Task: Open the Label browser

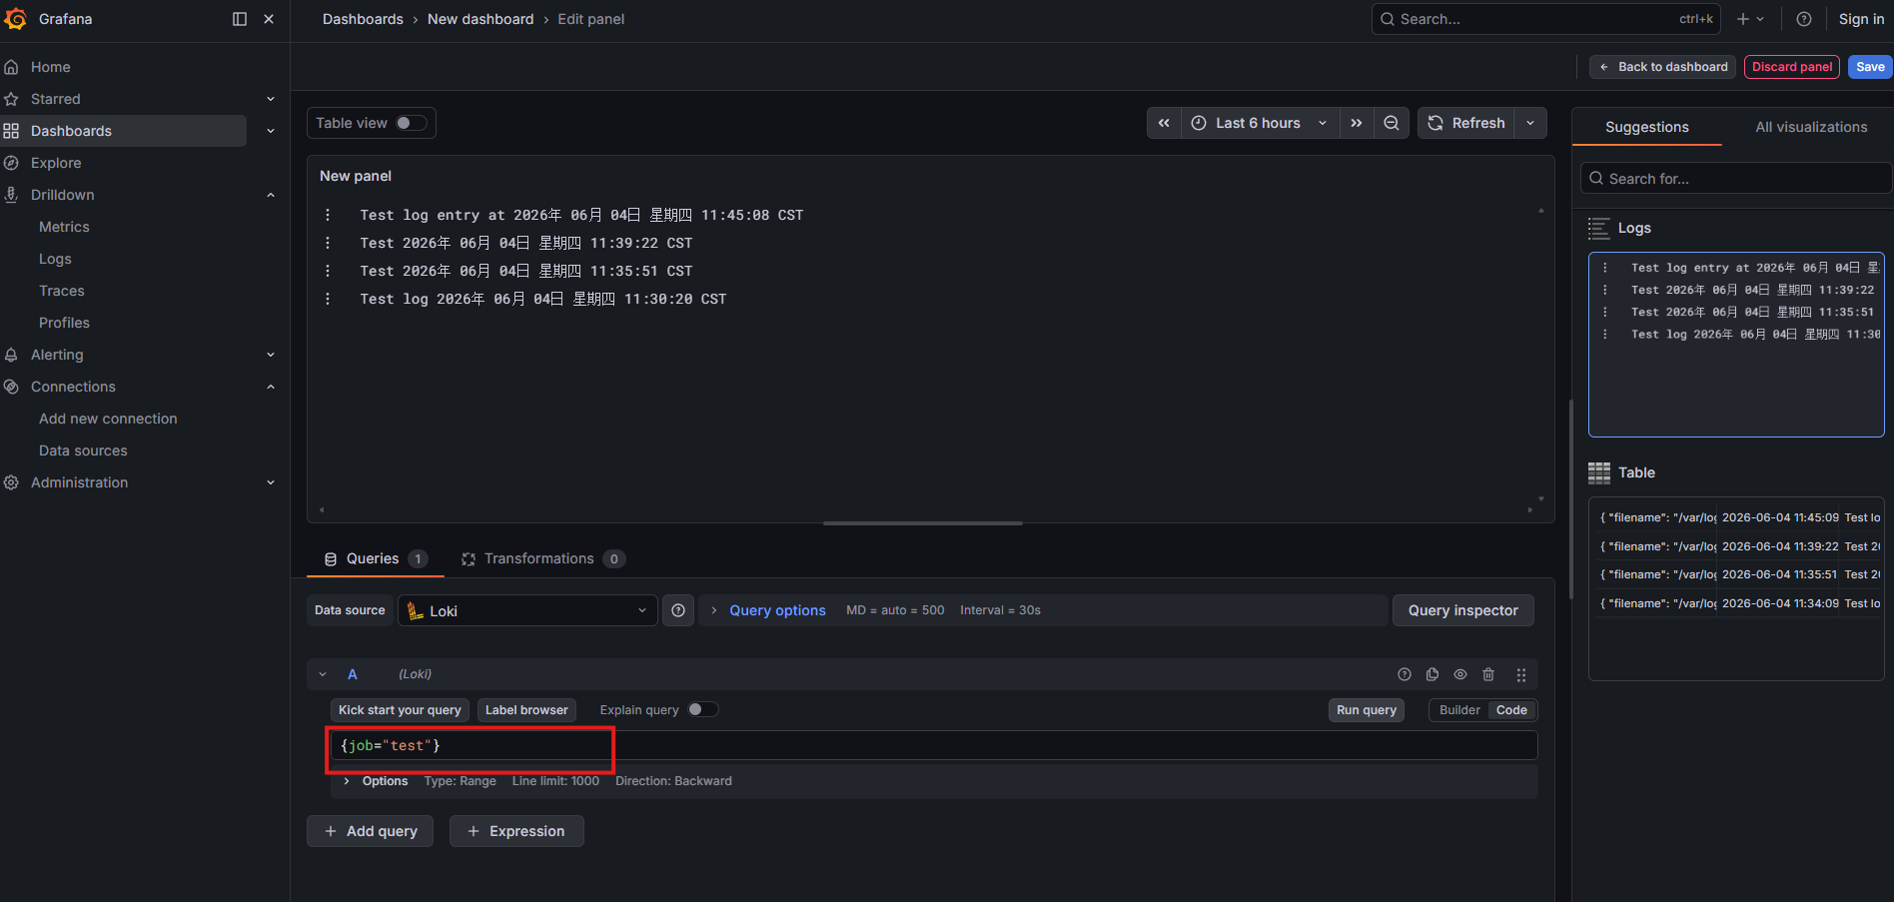Action: tap(526, 710)
